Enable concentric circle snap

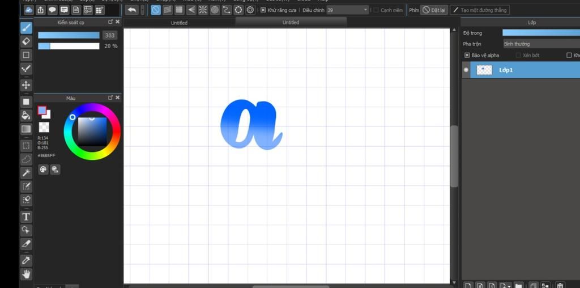tap(215, 10)
